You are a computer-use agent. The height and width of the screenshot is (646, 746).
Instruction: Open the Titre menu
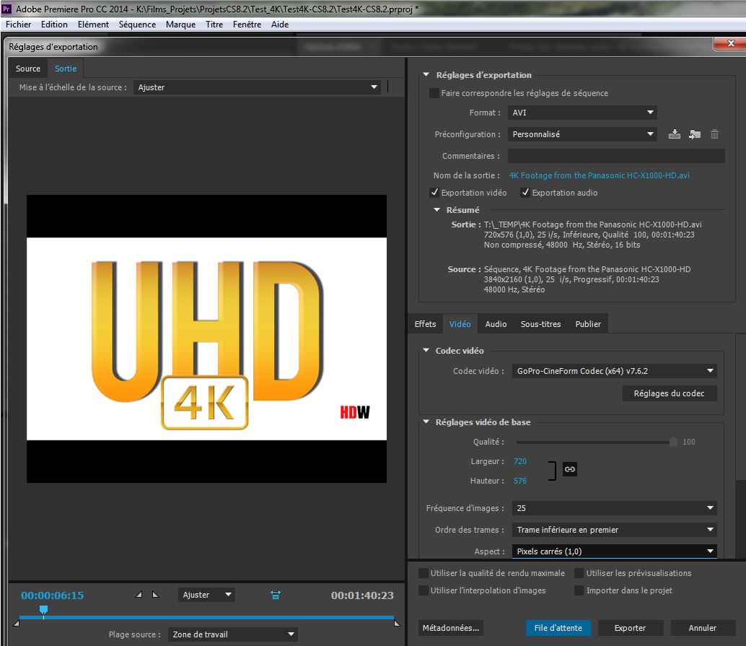tap(214, 25)
